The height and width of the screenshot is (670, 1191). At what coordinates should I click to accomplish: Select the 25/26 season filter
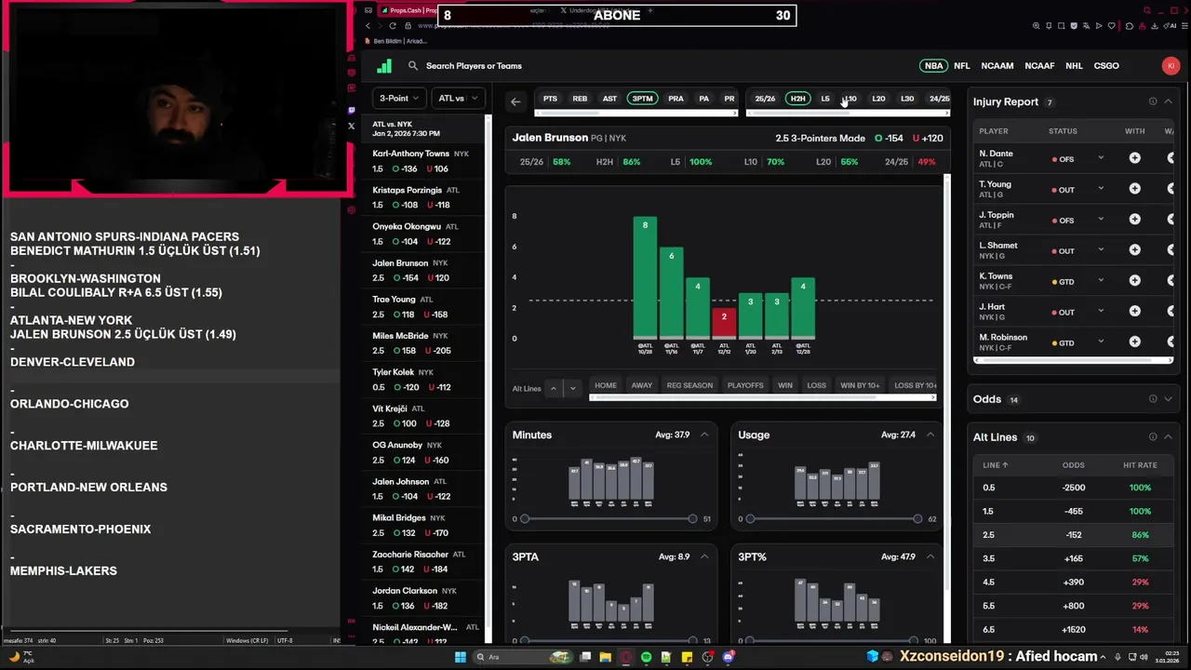pos(765,99)
